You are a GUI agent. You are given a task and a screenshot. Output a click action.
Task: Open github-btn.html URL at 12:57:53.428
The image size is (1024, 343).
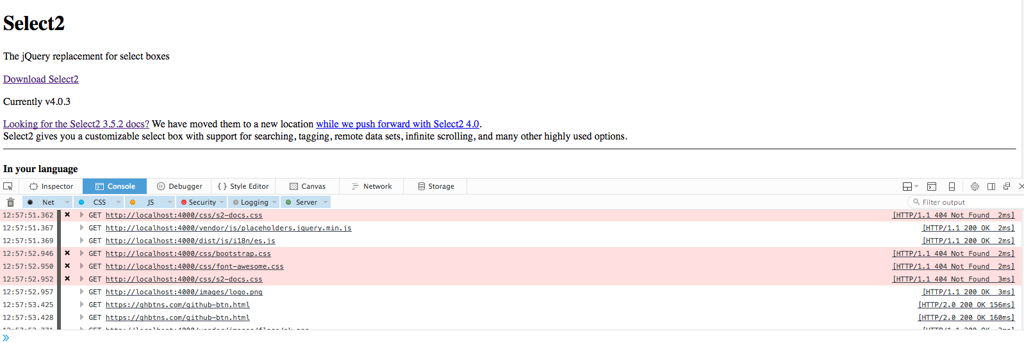coord(178,317)
